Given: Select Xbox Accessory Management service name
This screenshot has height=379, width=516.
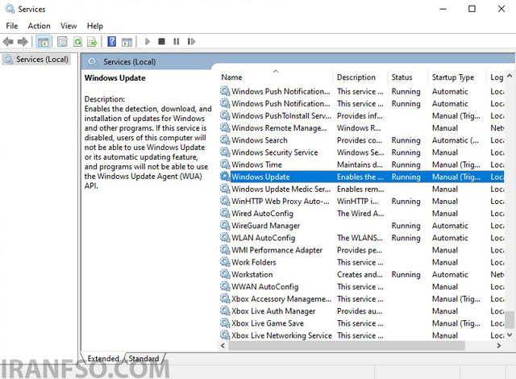Looking at the screenshot, I should pos(281,299).
